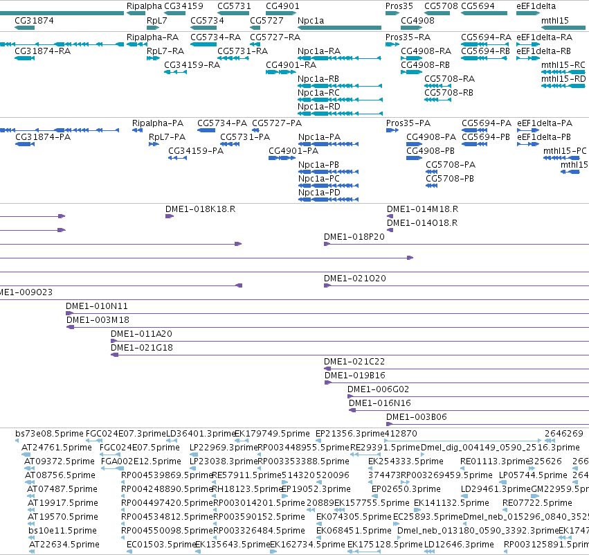Click EST RE07722.5prime
Screen dimensions: 589x555
[537, 503]
